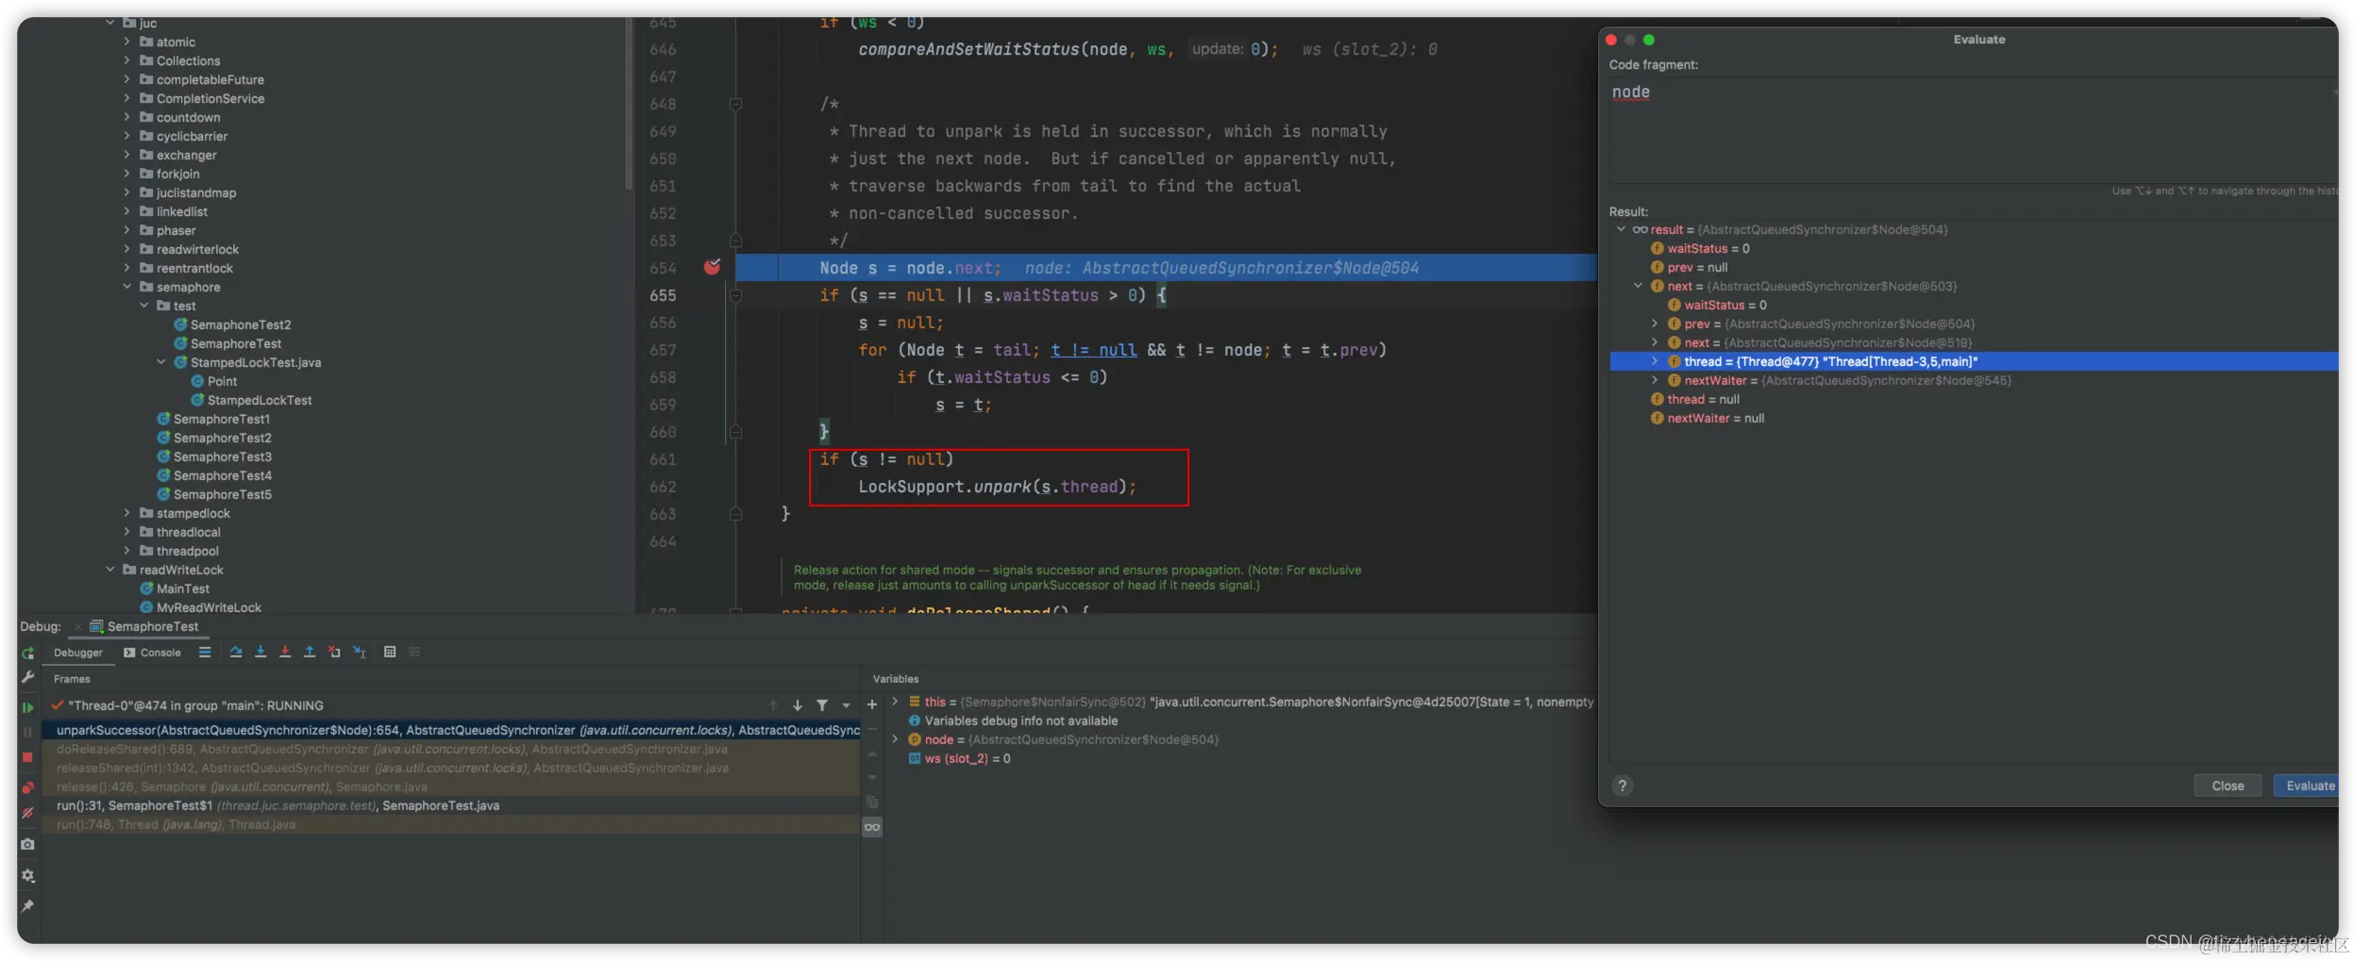Toggle the watches glasses icon in Variables
The width and height of the screenshot is (2356, 961).
pyautogui.click(x=872, y=827)
